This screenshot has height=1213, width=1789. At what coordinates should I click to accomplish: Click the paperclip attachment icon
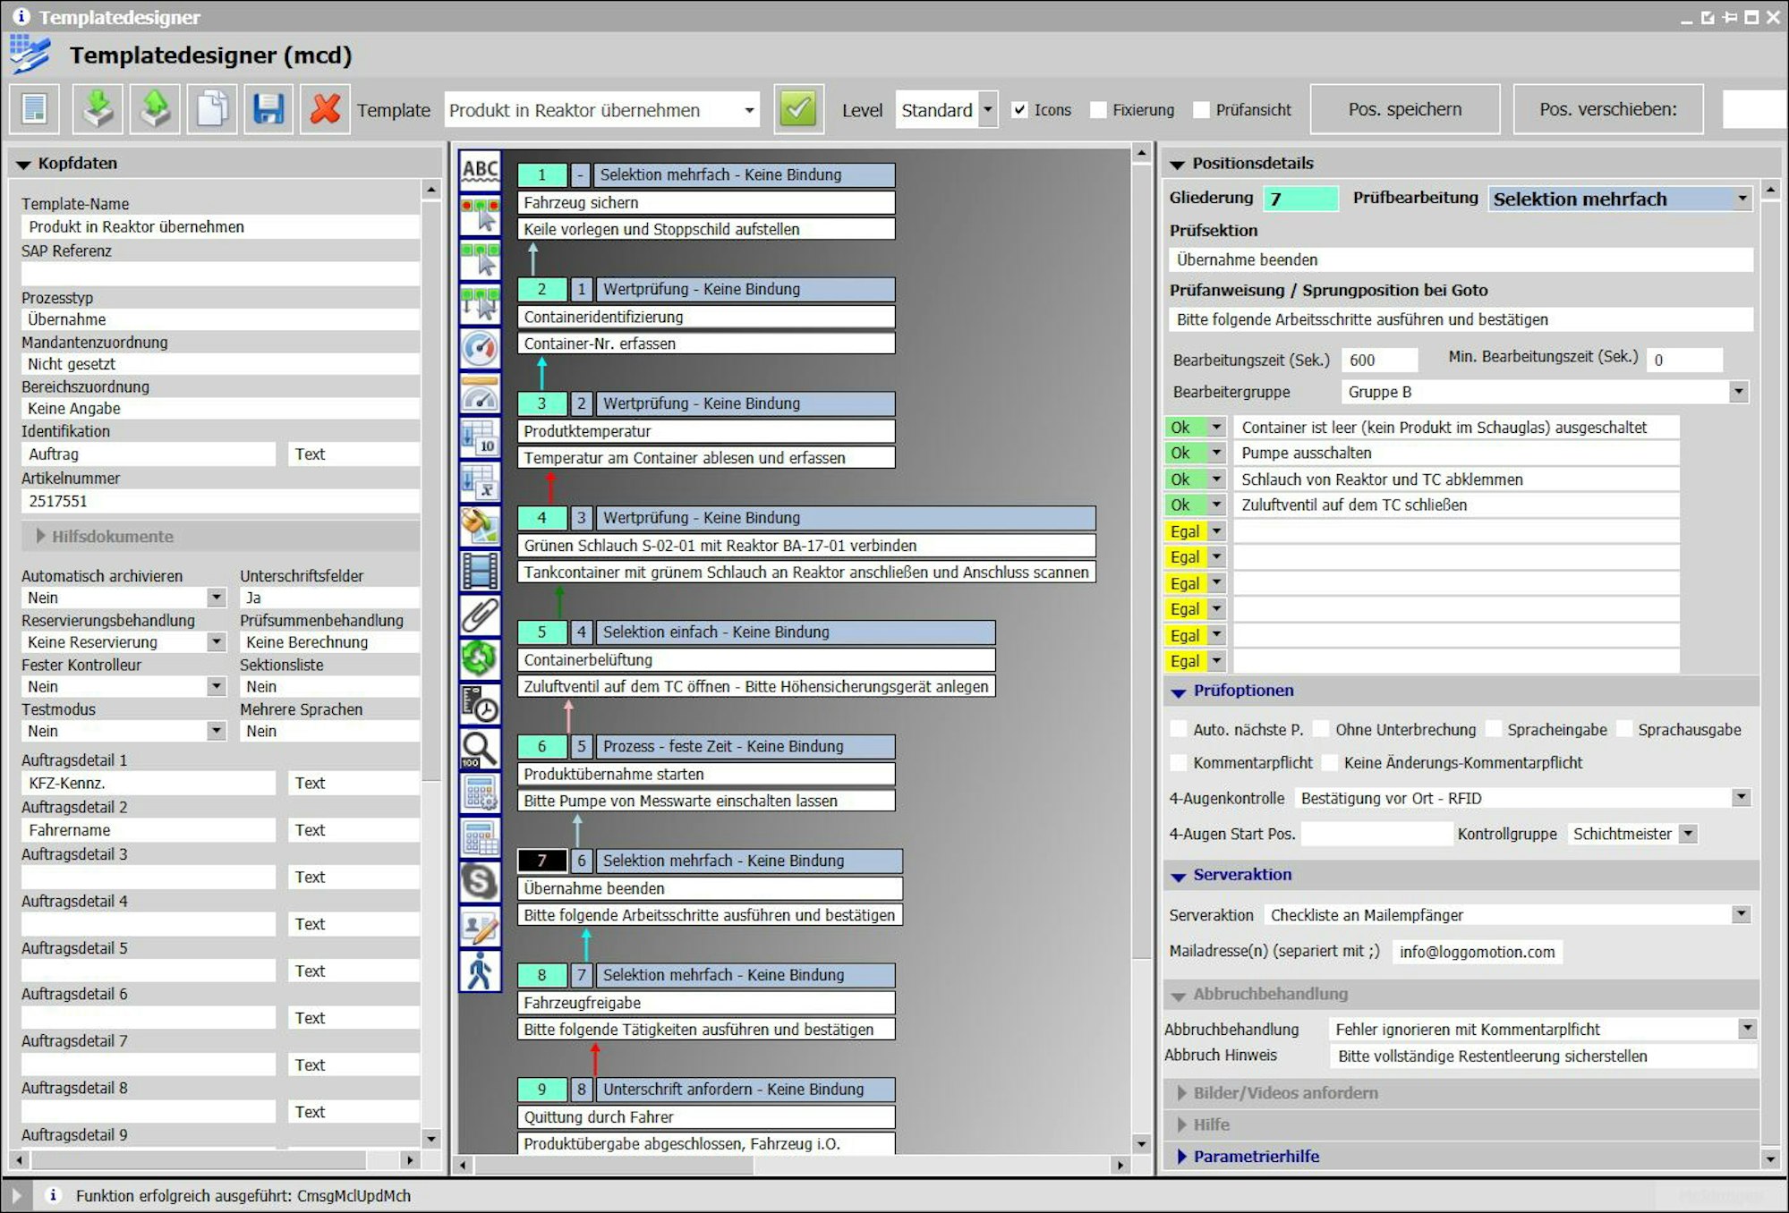tap(480, 615)
